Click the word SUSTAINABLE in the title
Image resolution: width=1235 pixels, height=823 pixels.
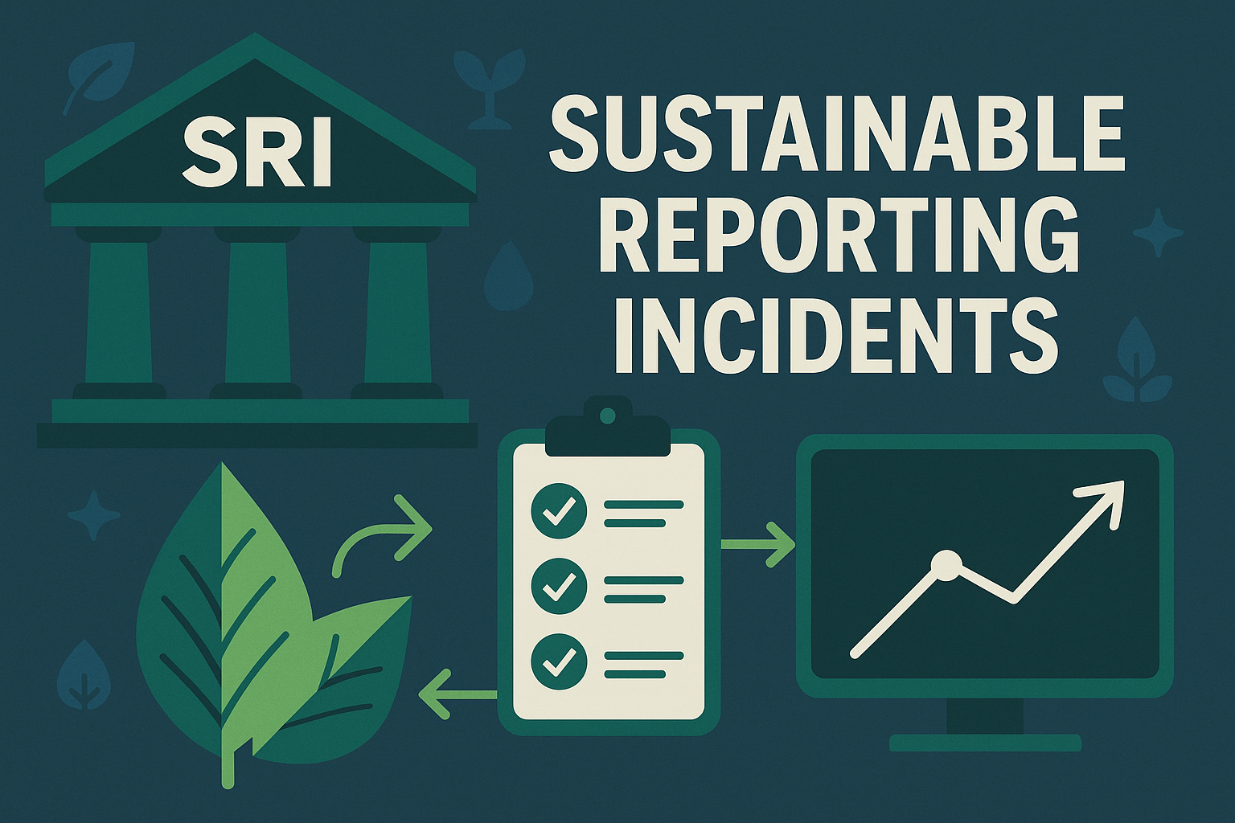tap(836, 133)
